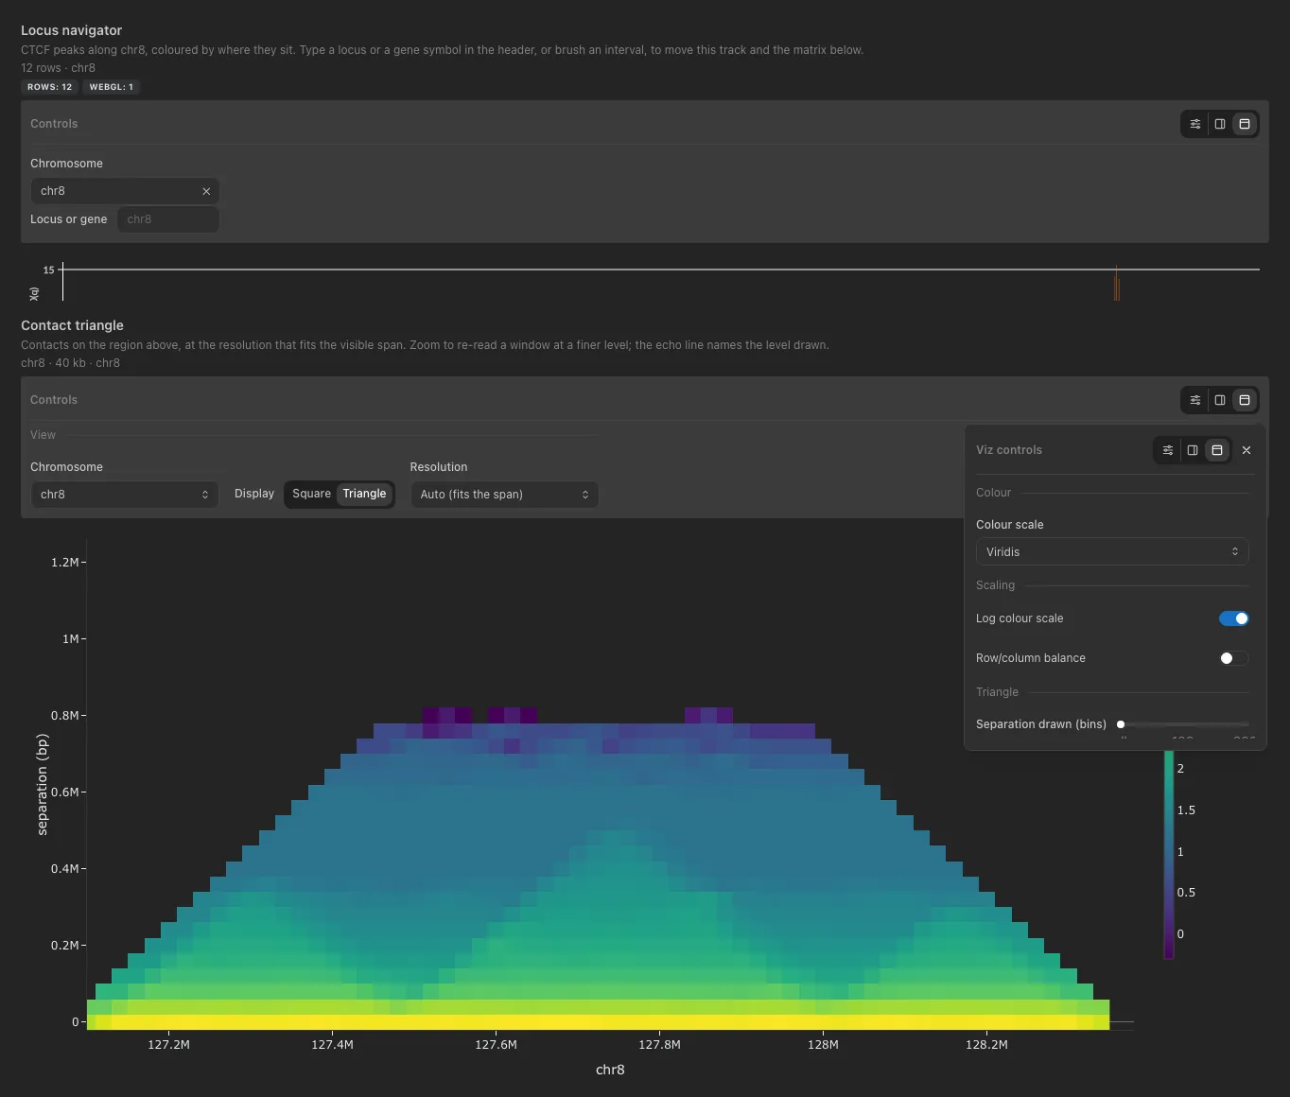The image size is (1290, 1097).
Task: Click the WEBGL: 1 badge
Action: point(112,87)
